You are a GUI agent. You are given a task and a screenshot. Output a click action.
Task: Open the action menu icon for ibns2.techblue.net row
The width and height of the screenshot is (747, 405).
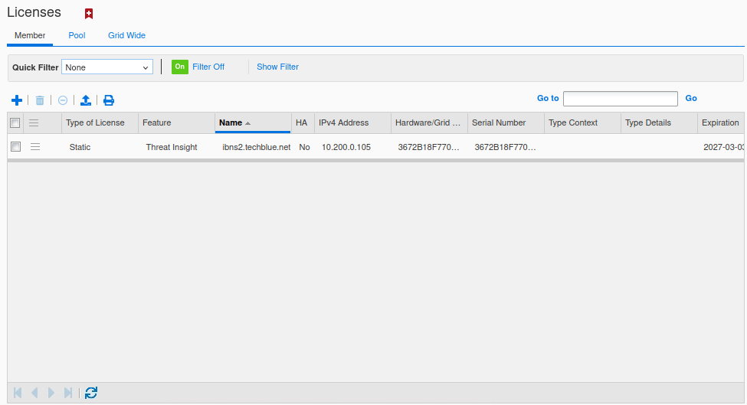35,147
